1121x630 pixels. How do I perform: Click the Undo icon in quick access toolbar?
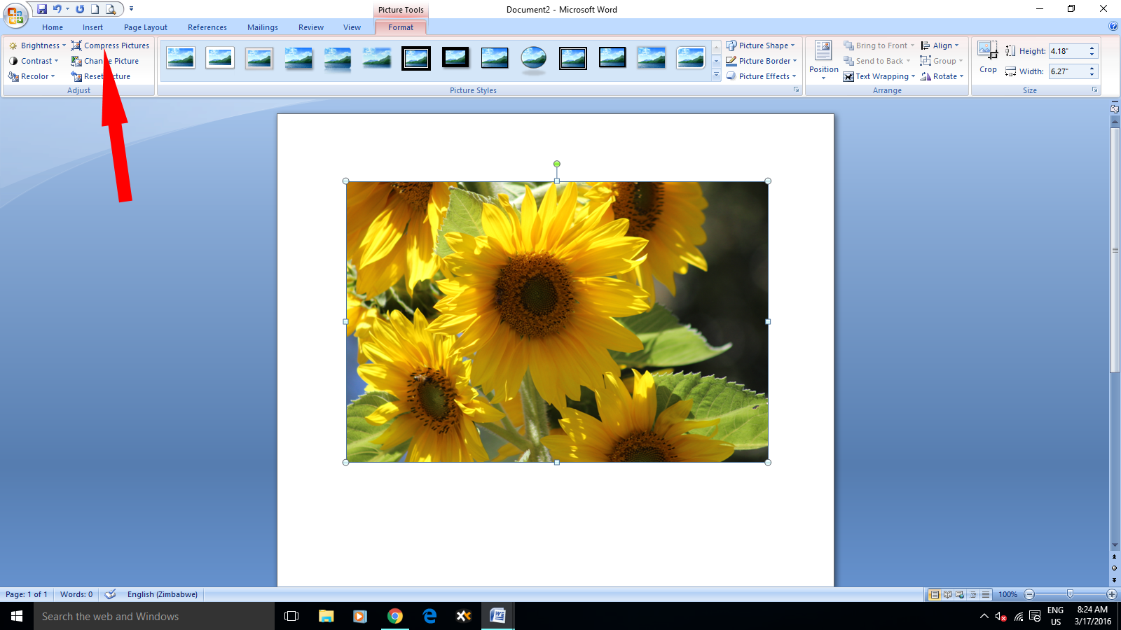coord(57,9)
